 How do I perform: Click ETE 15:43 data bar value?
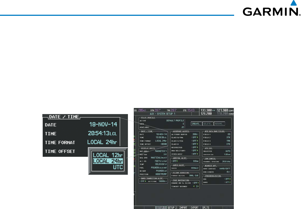tap(191, 110)
